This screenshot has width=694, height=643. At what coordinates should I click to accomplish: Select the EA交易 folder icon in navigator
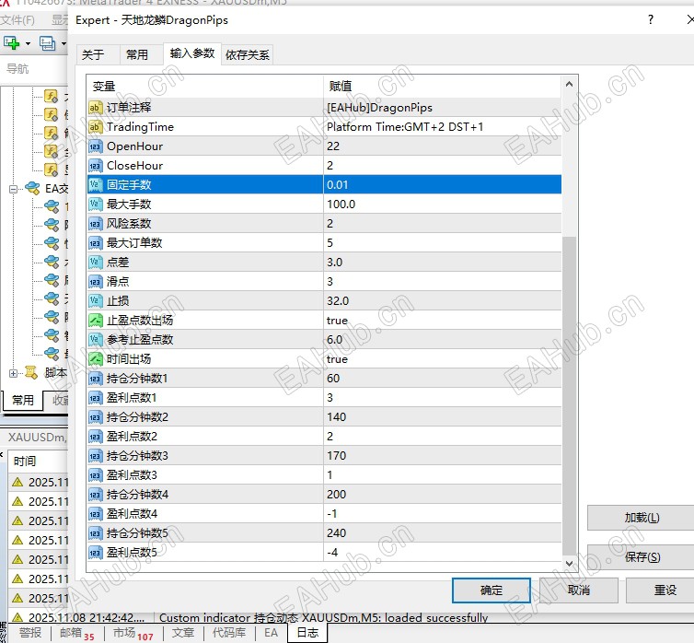pyautogui.click(x=33, y=189)
